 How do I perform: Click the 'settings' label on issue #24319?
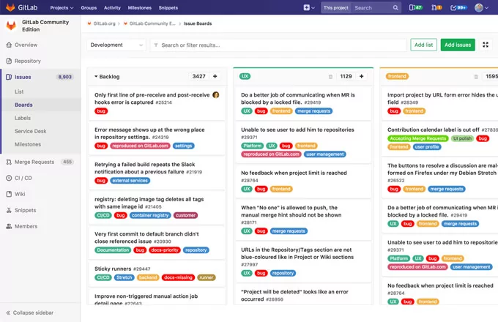(x=183, y=146)
